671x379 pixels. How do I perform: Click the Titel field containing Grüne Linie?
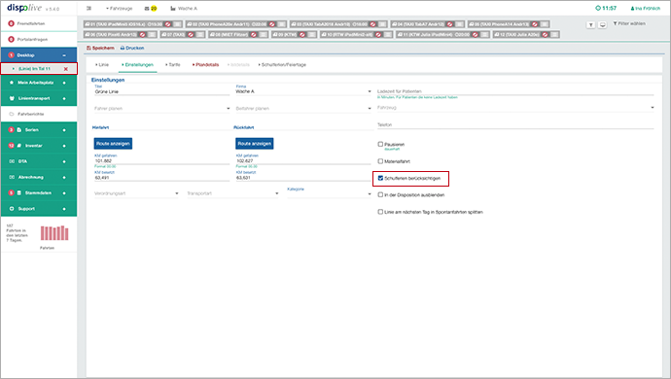click(161, 91)
